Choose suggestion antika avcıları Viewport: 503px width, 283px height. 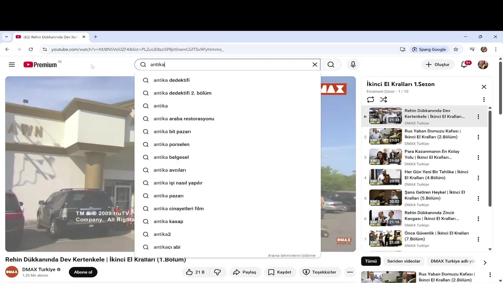coord(228,170)
